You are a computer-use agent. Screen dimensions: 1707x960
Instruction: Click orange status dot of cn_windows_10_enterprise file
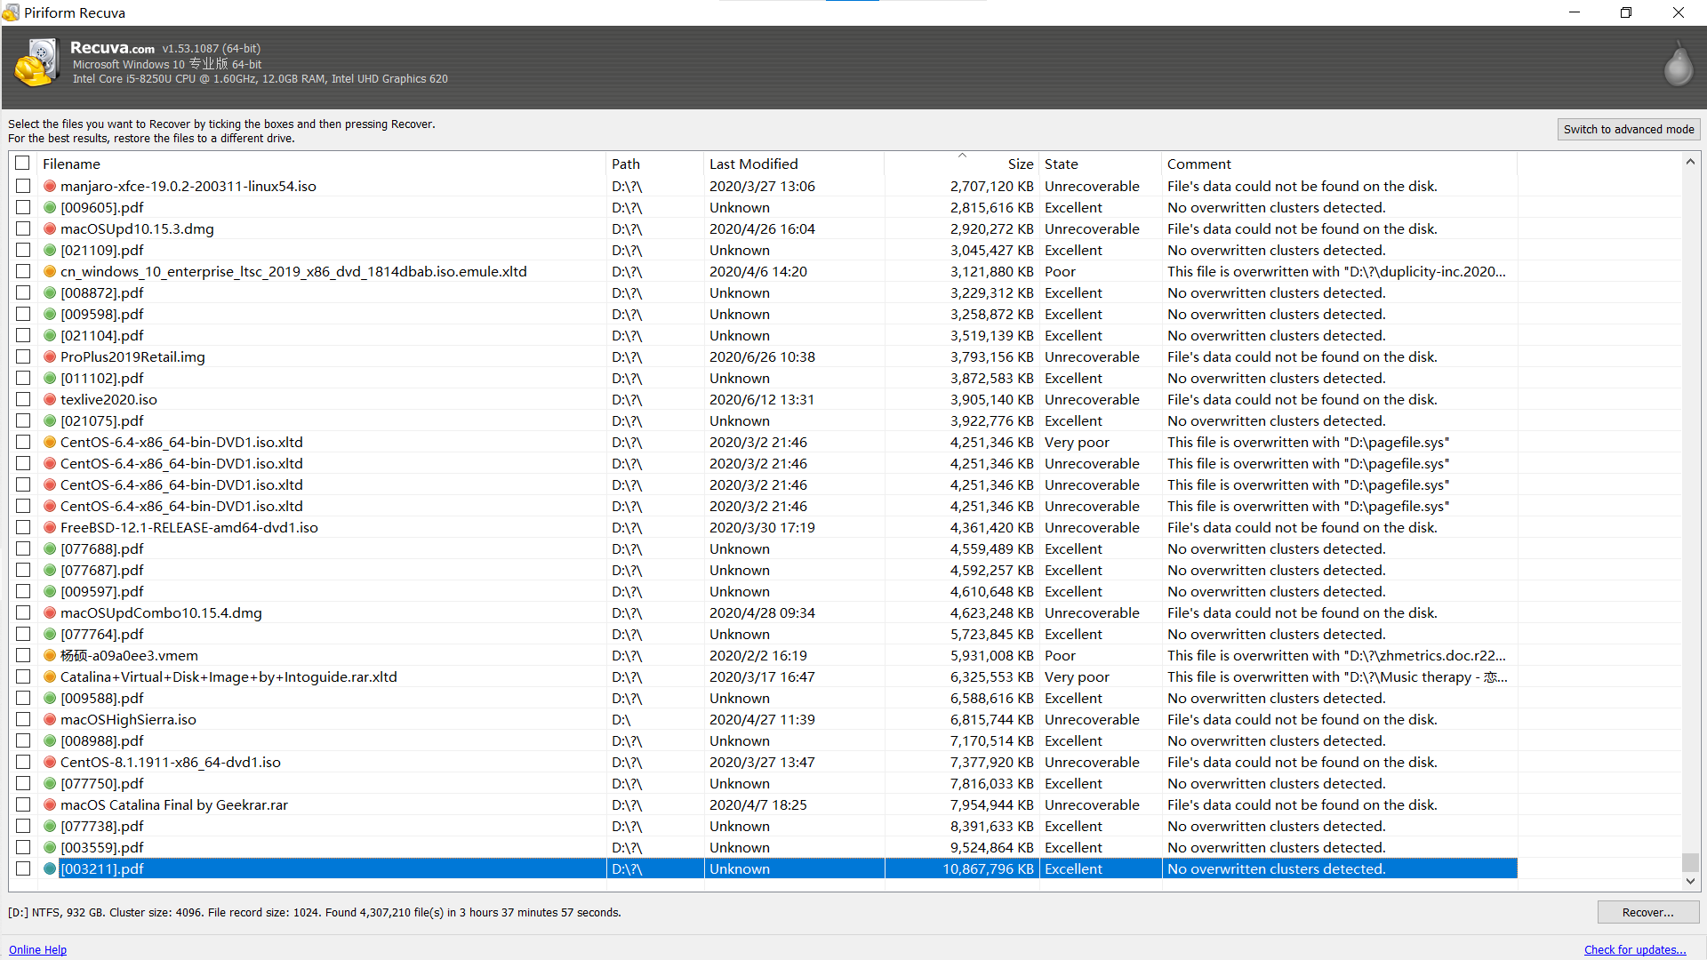[x=50, y=271]
